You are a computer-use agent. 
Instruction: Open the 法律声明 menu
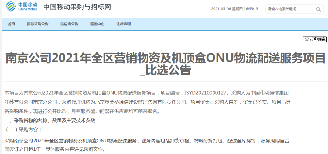point(124,24)
